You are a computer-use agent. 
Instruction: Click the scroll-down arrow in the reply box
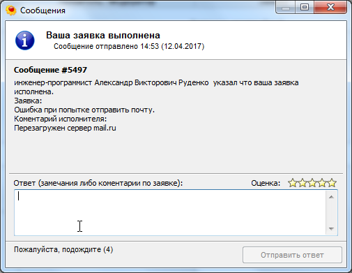point(331,228)
